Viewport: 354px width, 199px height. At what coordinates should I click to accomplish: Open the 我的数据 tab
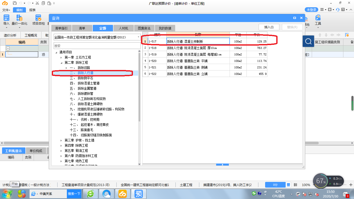[165, 28]
